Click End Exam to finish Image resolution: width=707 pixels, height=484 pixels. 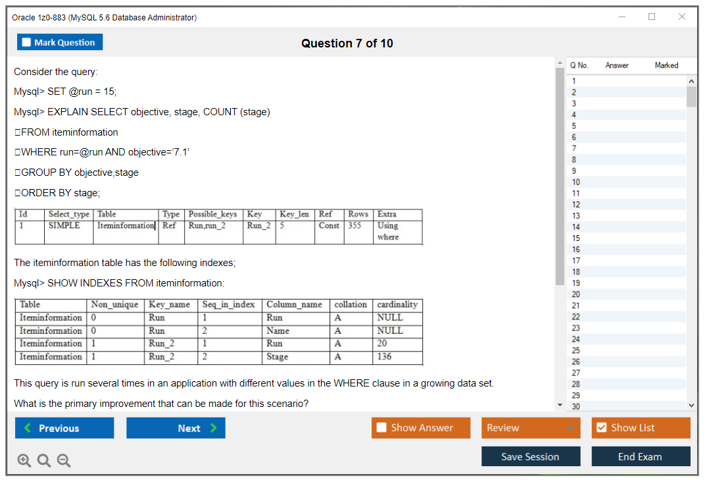pyautogui.click(x=641, y=456)
